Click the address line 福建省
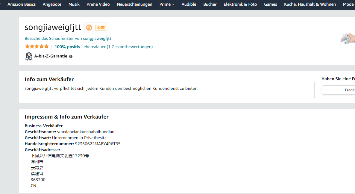Viewport: 355px width, 194px height. tap(37, 174)
